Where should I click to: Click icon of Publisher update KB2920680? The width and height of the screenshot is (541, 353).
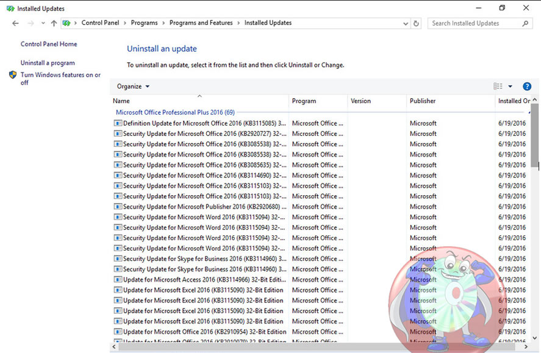118,207
